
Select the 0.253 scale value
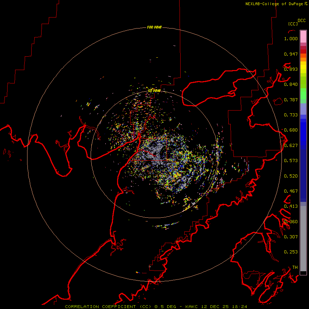pyautogui.click(x=291, y=252)
